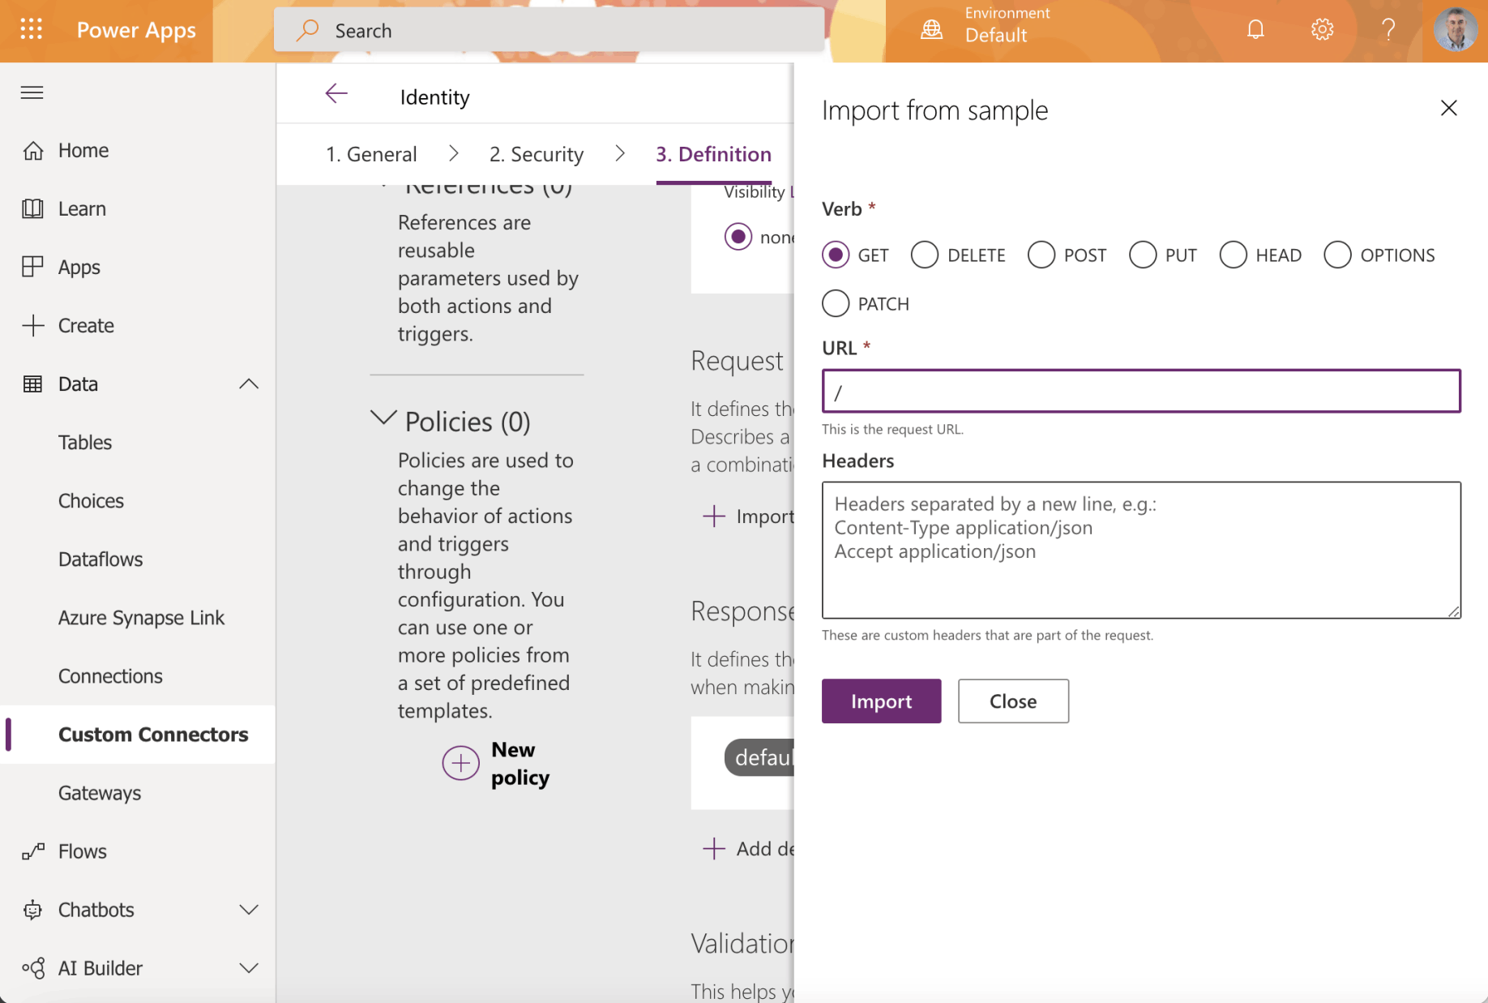The width and height of the screenshot is (1488, 1003).
Task: Select the PUT verb radio button
Action: coord(1143,255)
